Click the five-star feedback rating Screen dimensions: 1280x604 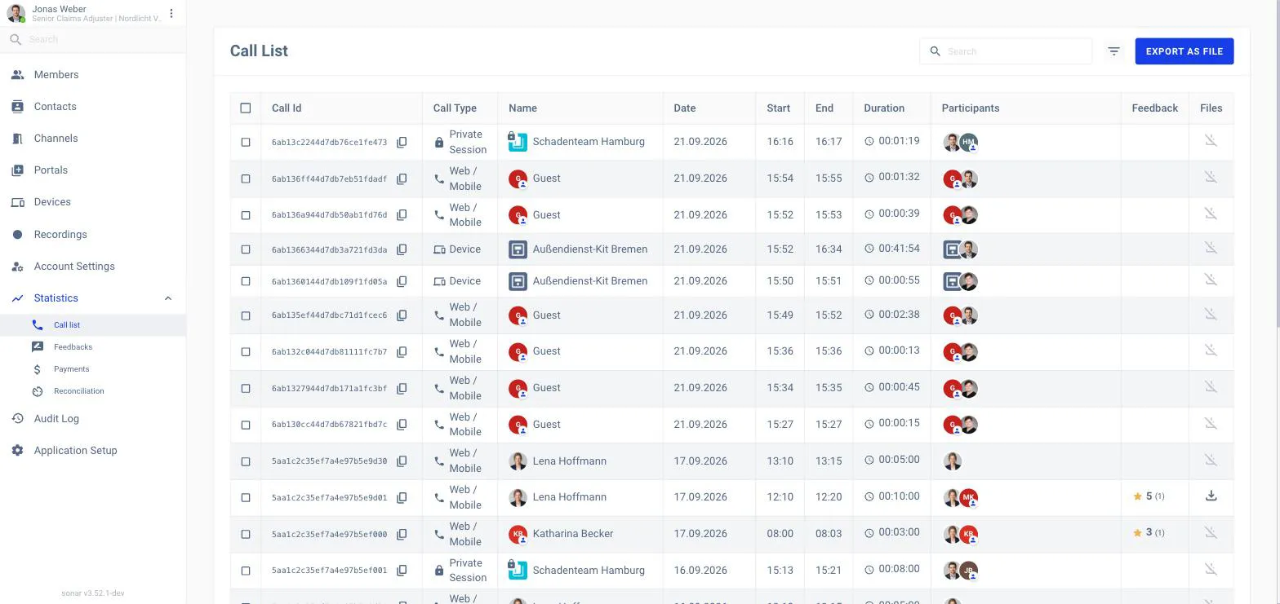1149,496
